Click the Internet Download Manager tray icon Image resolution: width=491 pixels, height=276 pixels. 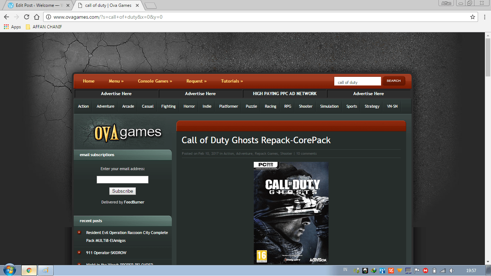pos(373,270)
